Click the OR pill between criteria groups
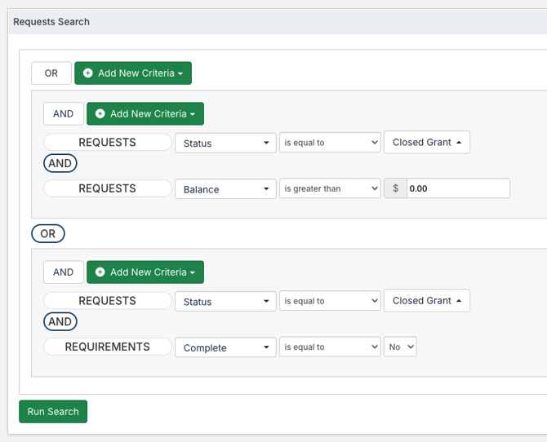 [x=48, y=234]
